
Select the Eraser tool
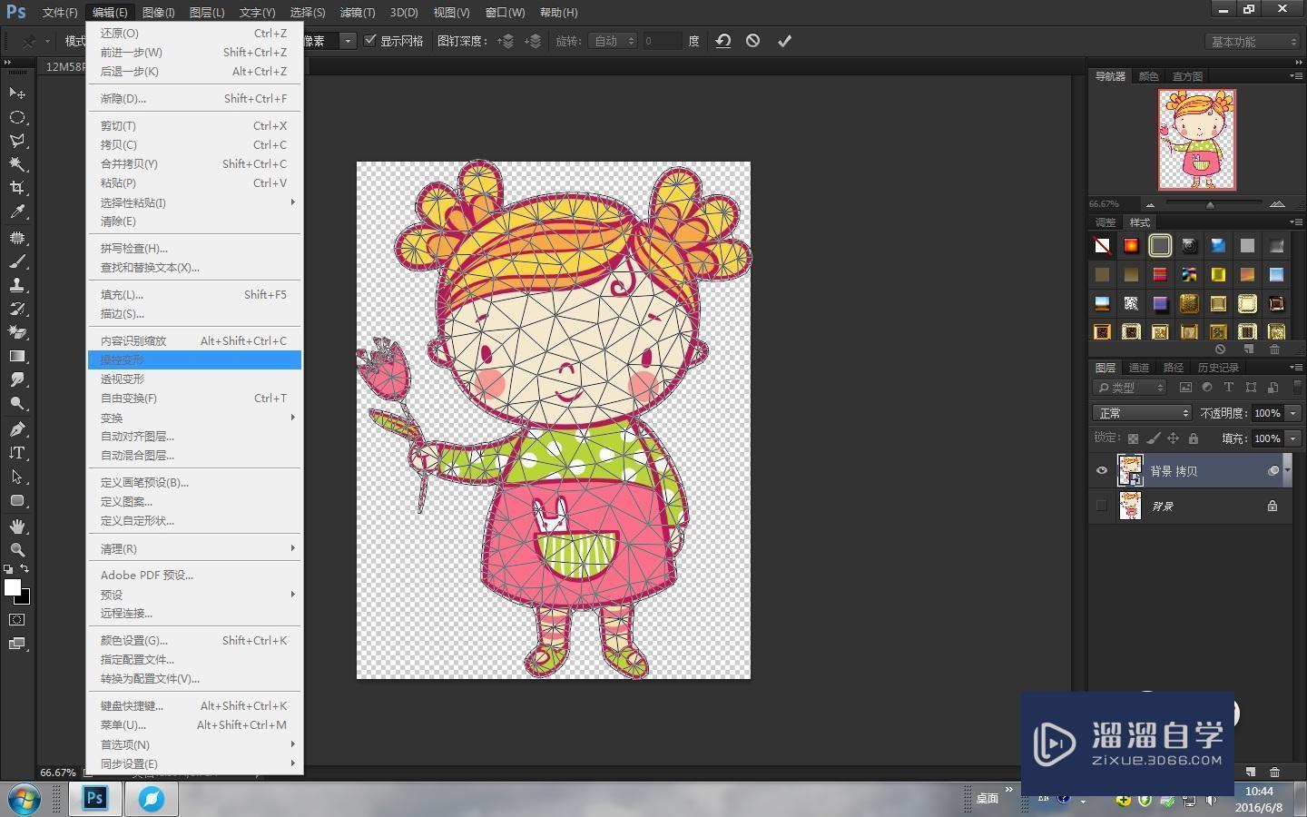click(16, 332)
